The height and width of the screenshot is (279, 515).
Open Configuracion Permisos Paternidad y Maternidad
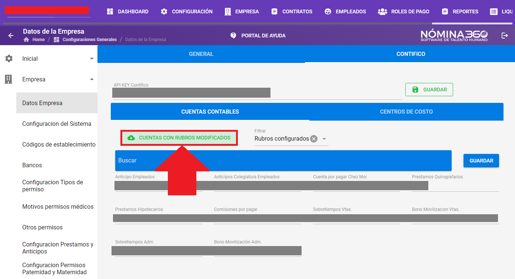(57, 269)
